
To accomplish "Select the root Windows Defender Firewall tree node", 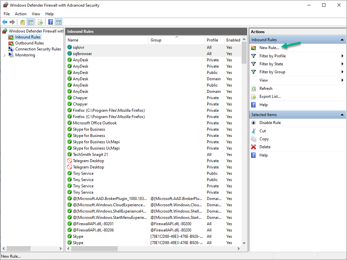I will [36, 31].
